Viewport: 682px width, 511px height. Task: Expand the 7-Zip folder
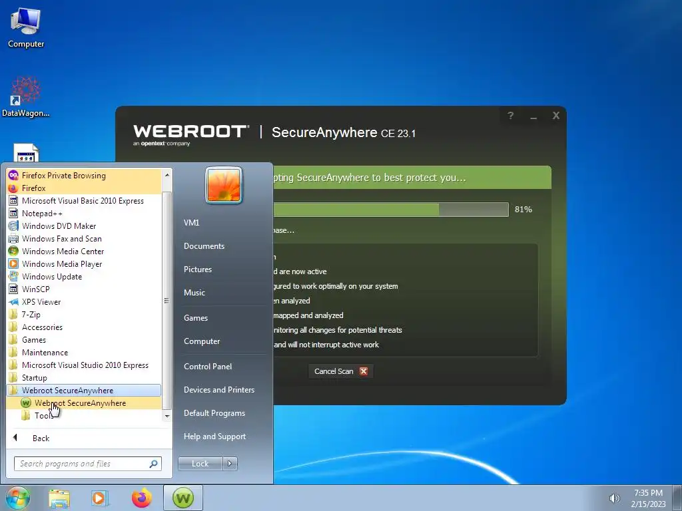(x=83, y=315)
